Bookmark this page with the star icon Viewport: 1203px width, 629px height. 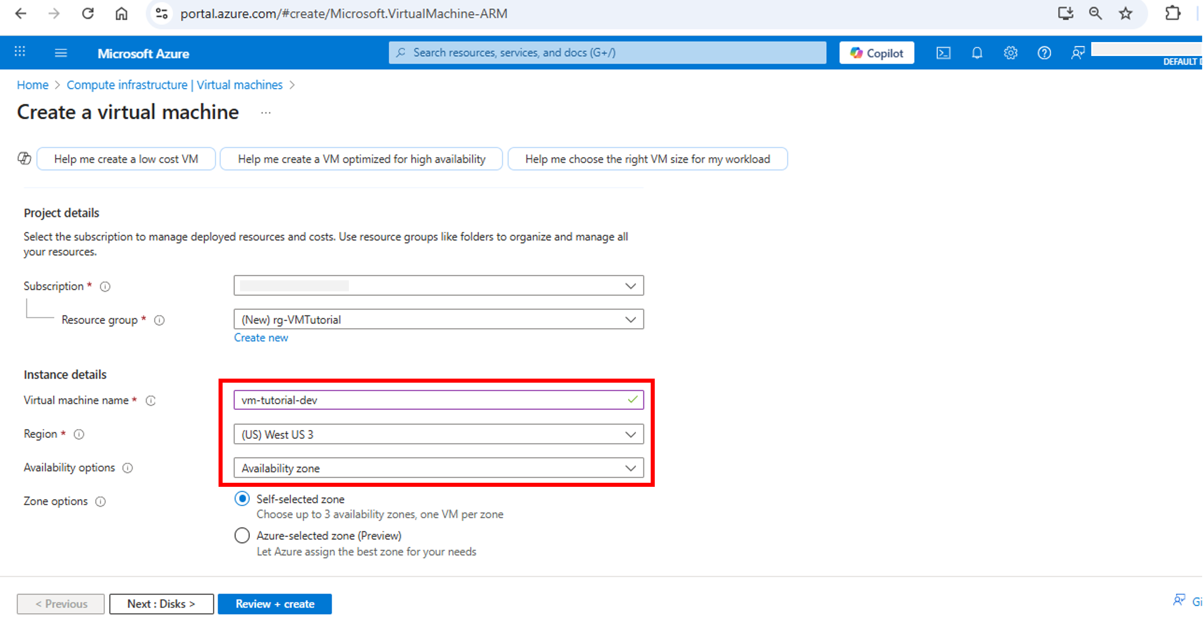coord(1126,14)
